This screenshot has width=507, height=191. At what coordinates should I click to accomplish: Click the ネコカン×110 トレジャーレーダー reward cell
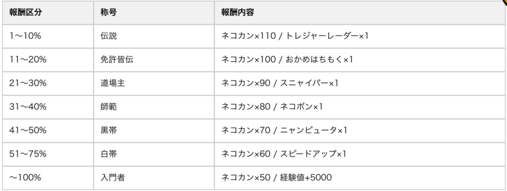pyautogui.click(x=359, y=36)
